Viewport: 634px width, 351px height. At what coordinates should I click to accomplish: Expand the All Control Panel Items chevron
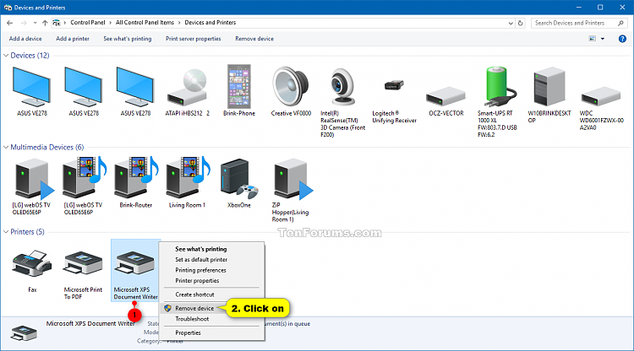pos(179,23)
